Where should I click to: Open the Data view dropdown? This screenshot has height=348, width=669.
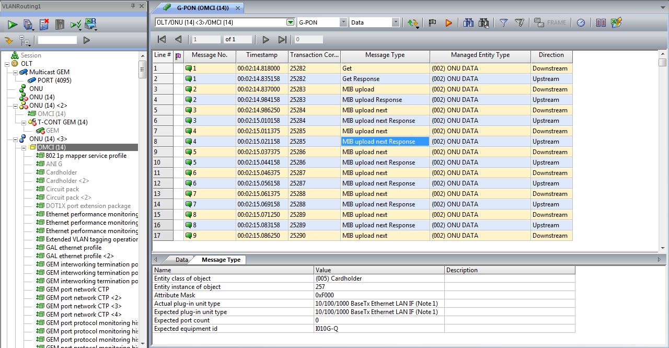[x=396, y=22]
